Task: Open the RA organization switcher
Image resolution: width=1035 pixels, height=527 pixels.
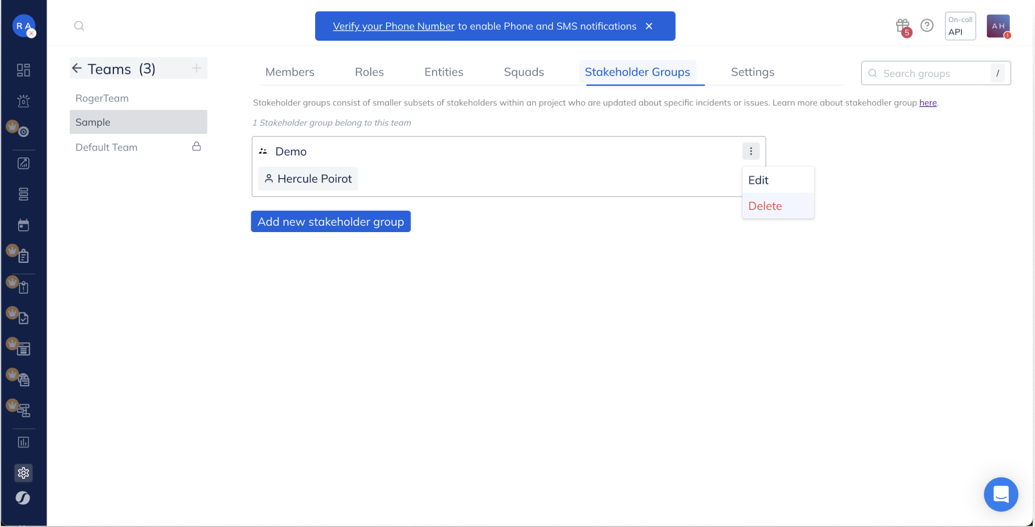Action: pyautogui.click(x=23, y=26)
